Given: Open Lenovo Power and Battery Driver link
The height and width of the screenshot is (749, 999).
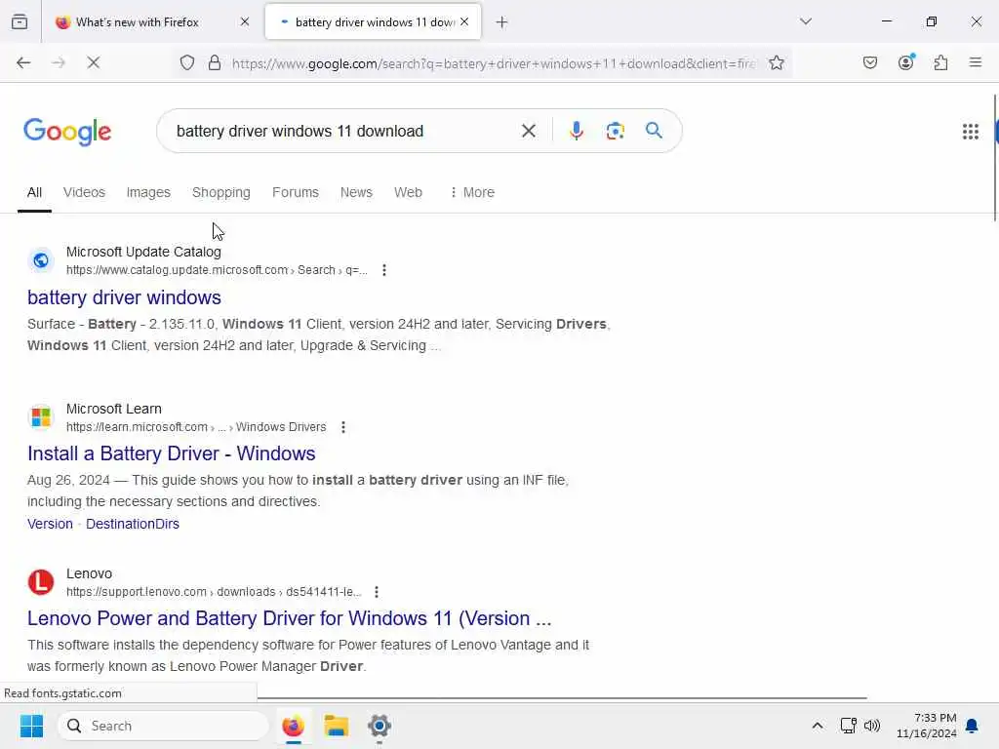Looking at the screenshot, I should click(x=289, y=618).
